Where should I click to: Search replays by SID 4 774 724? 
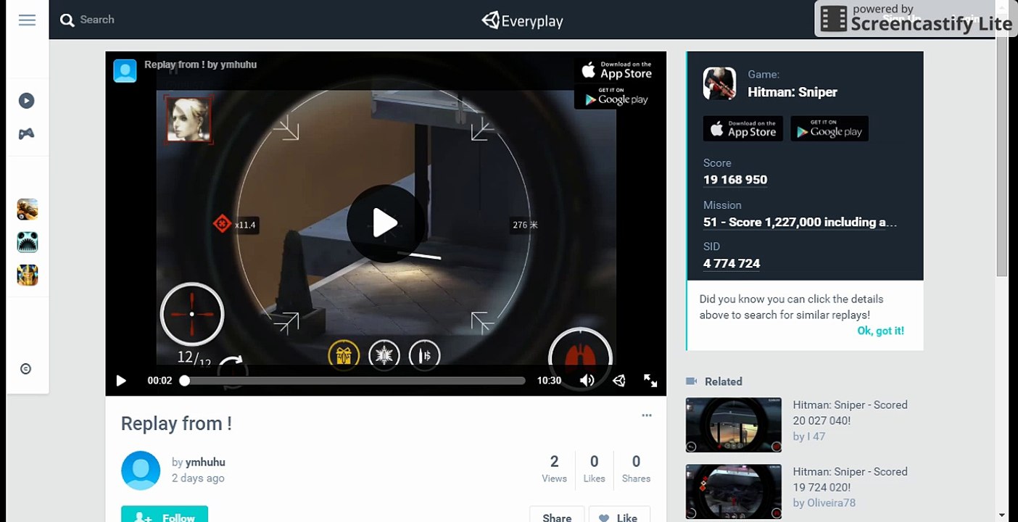(732, 264)
